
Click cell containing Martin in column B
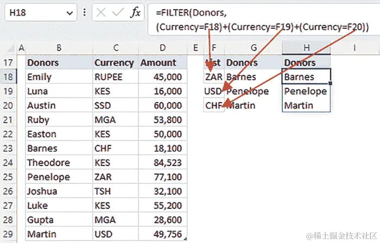59,234
